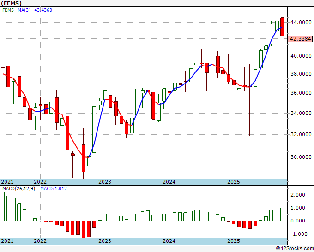Click the 34.0000 price axis label
This screenshot has width=314, height=252.
click(x=301, y=113)
